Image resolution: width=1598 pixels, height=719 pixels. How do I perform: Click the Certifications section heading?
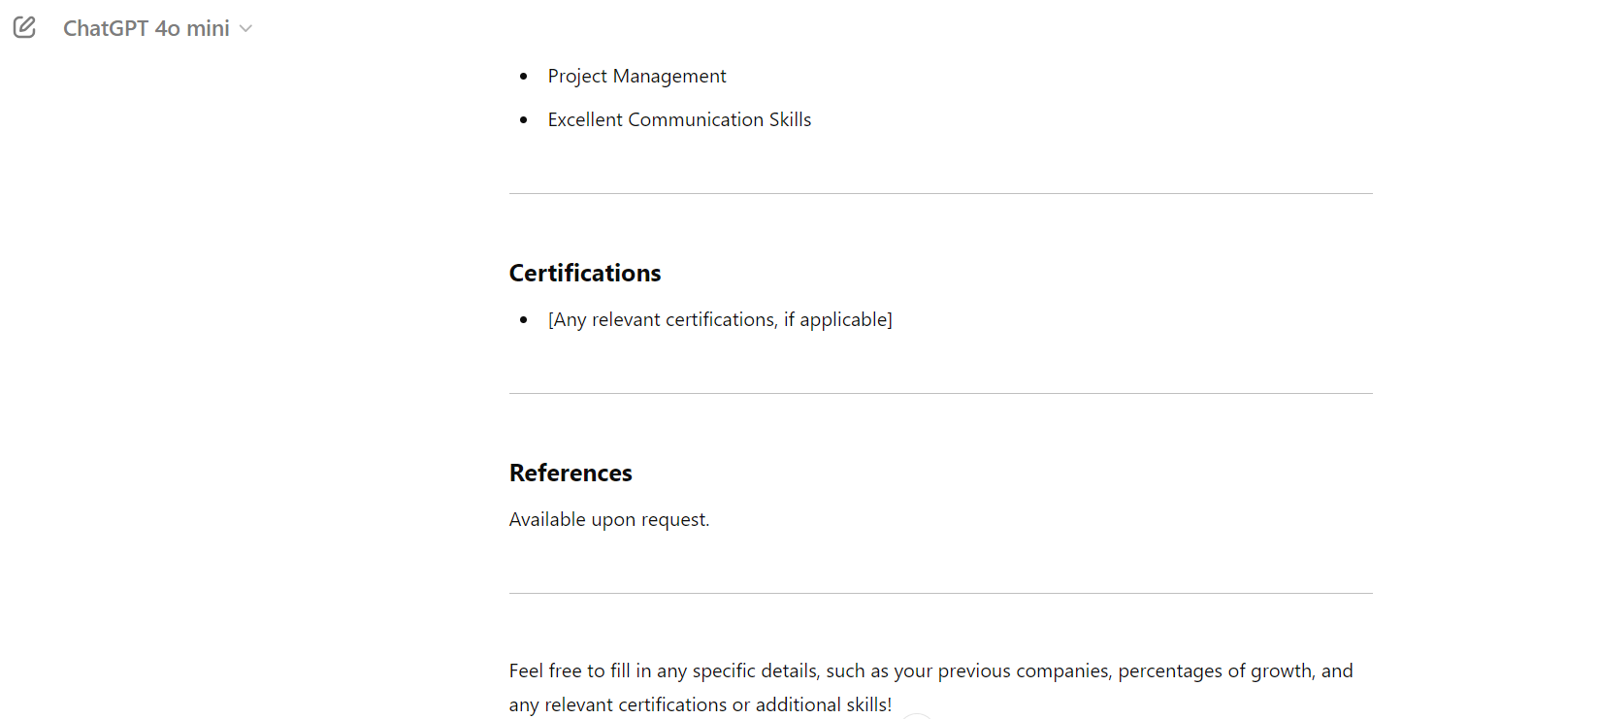(584, 273)
